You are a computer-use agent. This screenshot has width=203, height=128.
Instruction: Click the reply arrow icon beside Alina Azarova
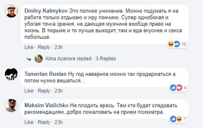coord(29,59)
